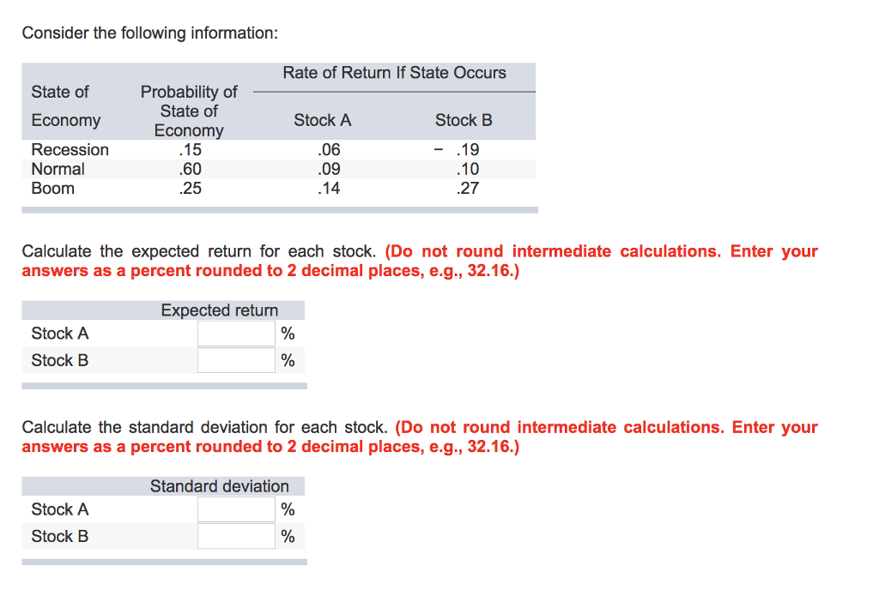Viewport: 879px width, 596px height.
Task: Click the Stock B expected return input field
Action: (235, 360)
